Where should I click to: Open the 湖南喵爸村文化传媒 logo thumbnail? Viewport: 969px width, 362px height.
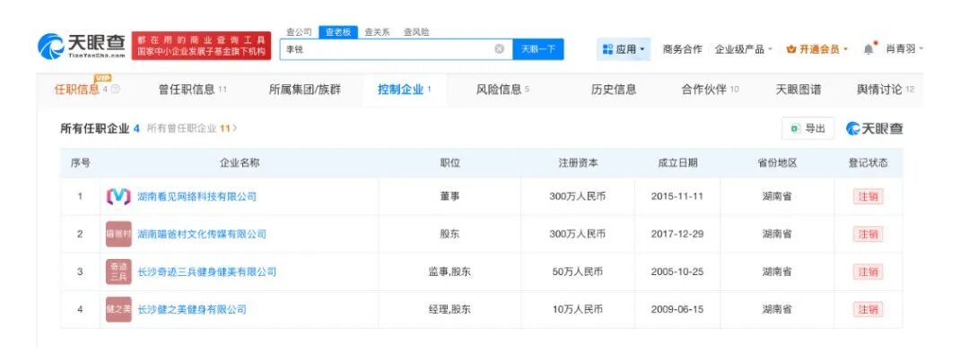coord(118,235)
